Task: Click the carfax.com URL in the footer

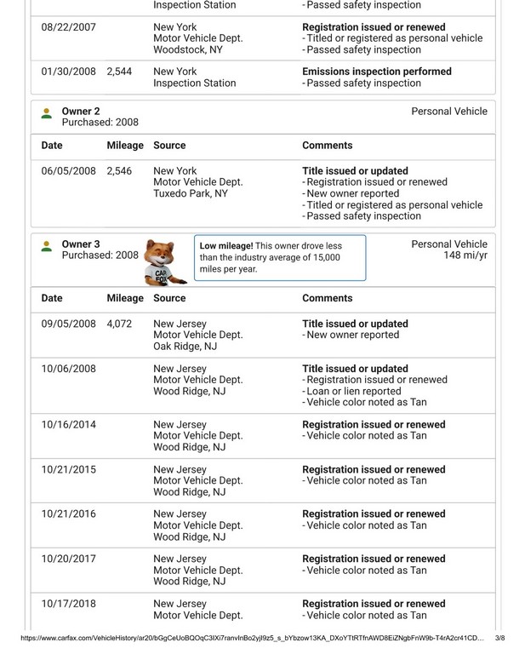Action: click(251, 638)
